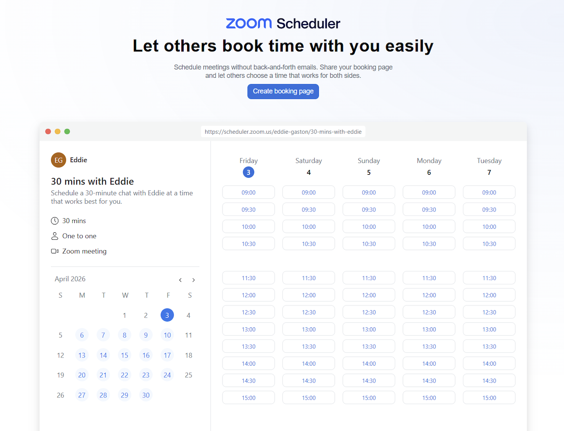Book Tuesday 15:00 time slot
Image resolution: width=564 pixels, height=431 pixels.
489,398
